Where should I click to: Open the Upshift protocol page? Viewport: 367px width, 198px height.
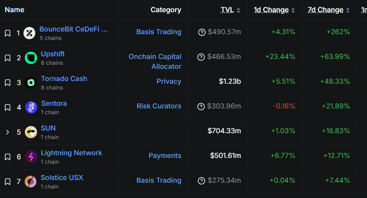(x=53, y=54)
